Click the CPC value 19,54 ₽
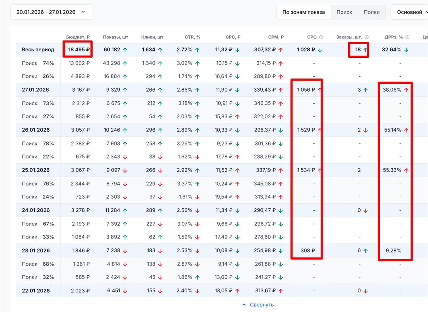 pyautogui.click(x=224, y=197)
